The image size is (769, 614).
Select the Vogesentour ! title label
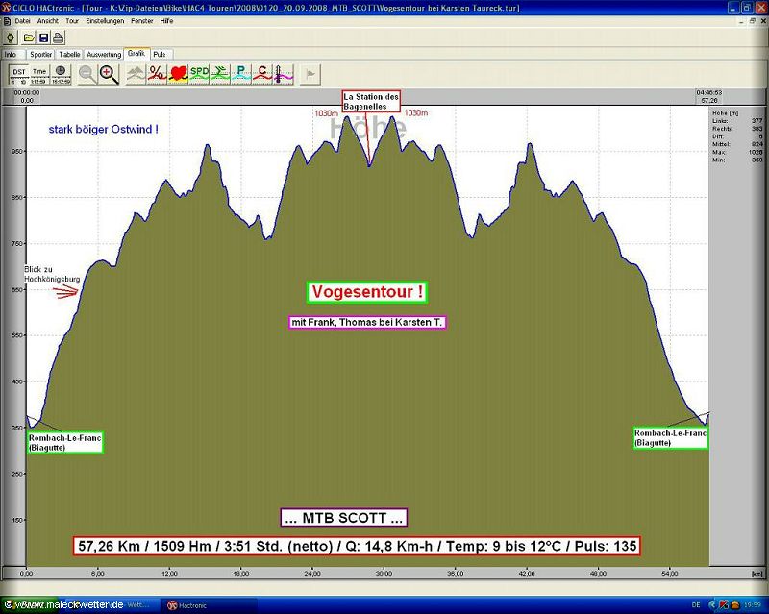tap(367, 292)
